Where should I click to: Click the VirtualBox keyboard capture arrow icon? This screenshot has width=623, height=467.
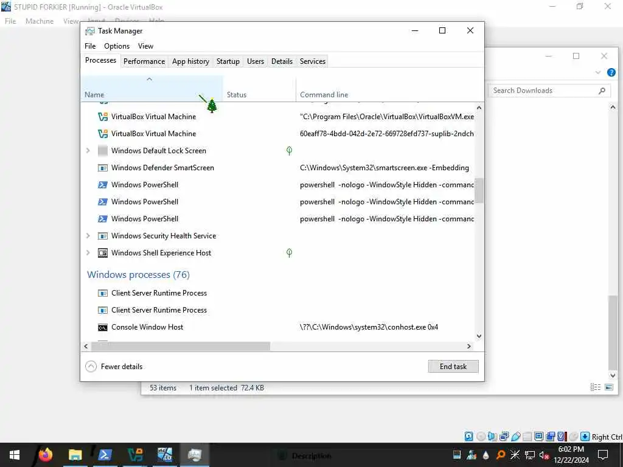tap(585, 437)
